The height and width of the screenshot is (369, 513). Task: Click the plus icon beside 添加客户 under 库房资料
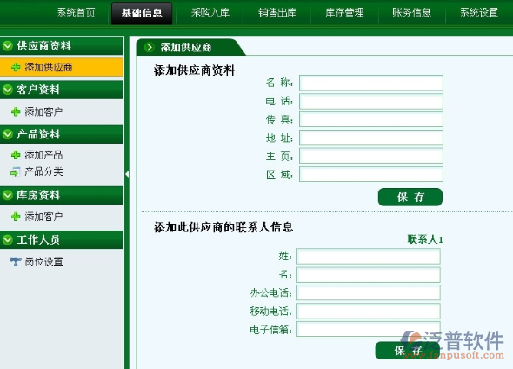click(x=16, y=217)
